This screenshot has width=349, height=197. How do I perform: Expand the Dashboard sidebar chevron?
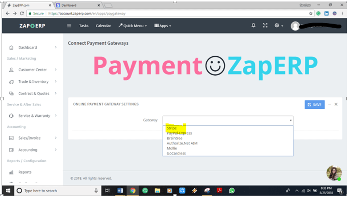[x=56, y=47]
